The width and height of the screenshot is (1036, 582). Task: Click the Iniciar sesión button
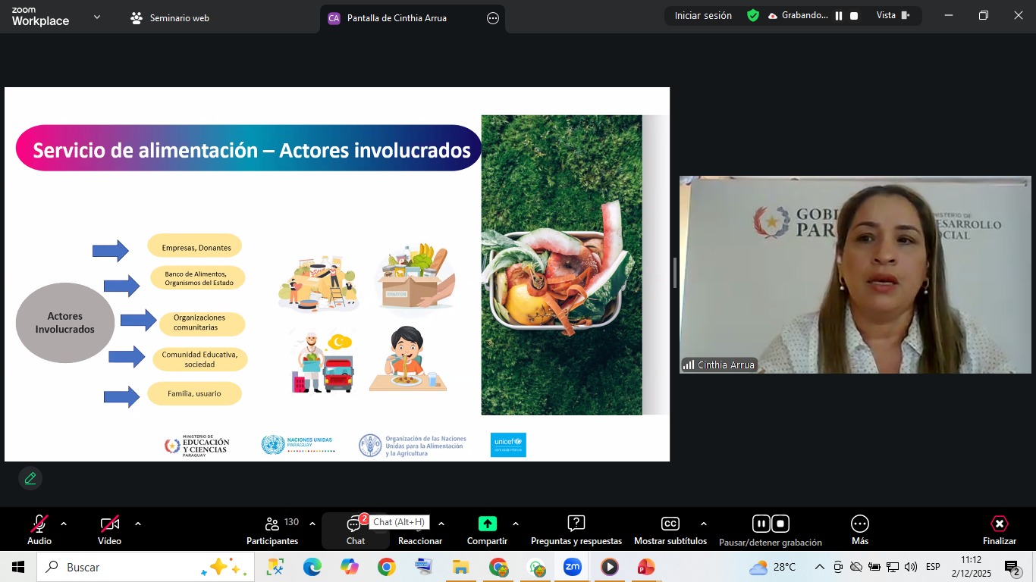click(x=702, y=15)
